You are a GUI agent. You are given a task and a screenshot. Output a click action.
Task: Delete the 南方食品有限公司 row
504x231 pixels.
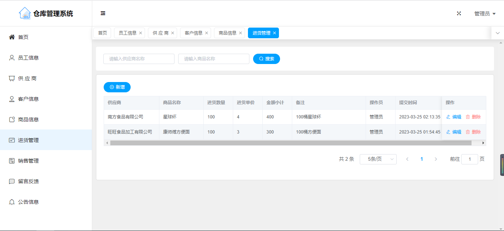pos(473,117)
